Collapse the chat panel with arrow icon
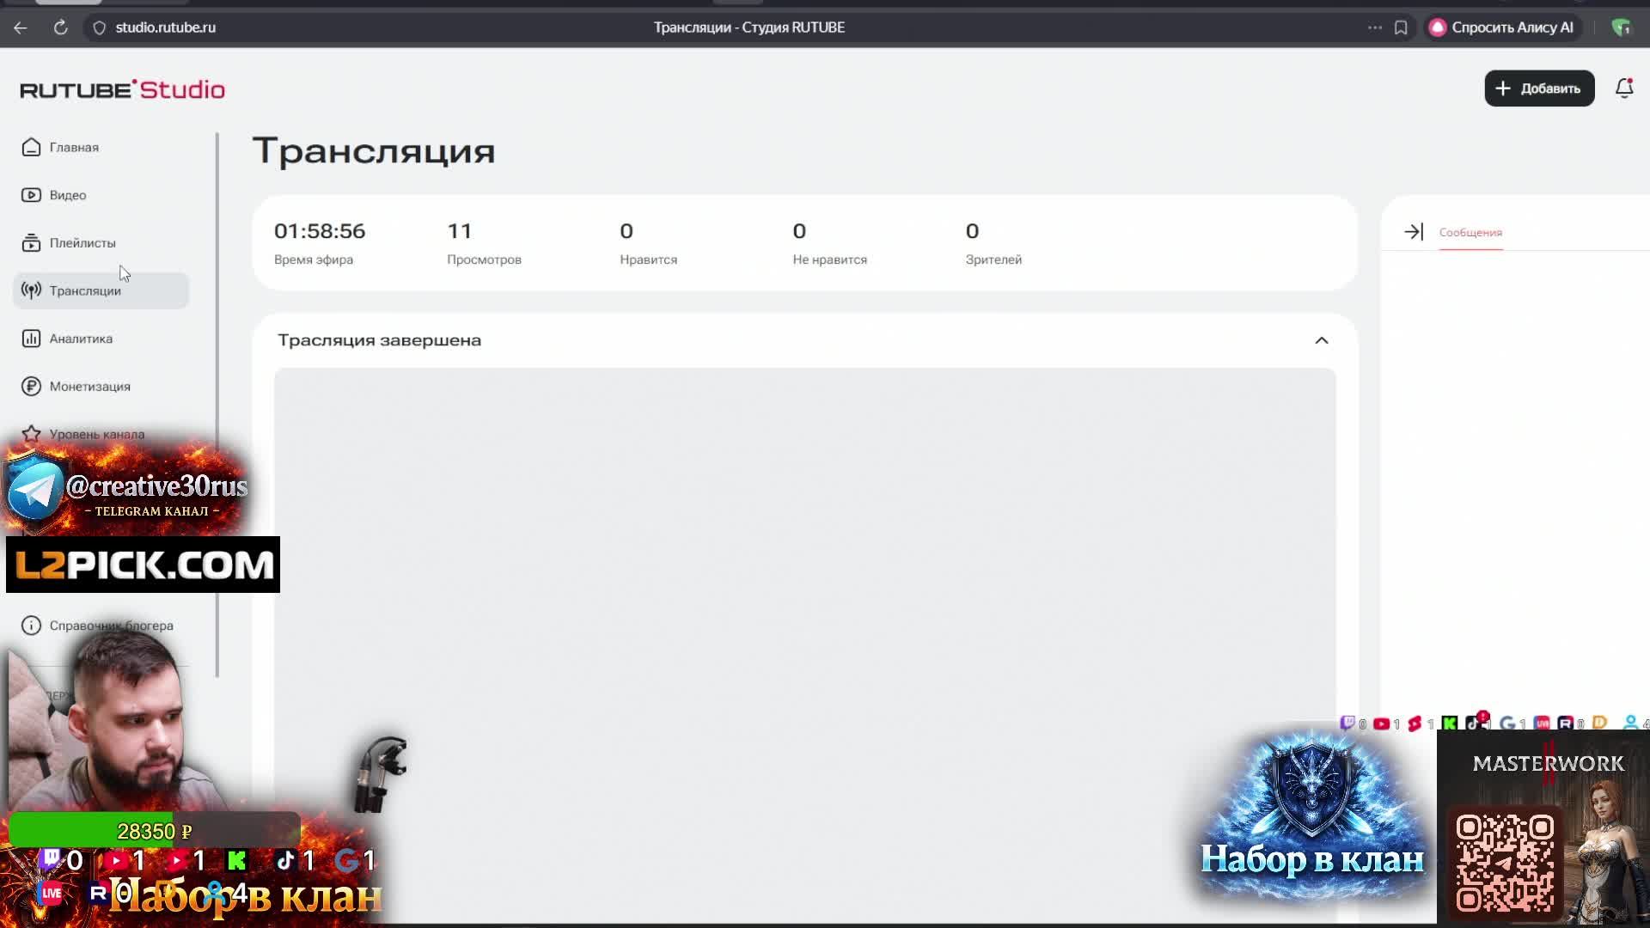Image resolution: width=1650 pixels, height=928 pixels. point(1413,232)
